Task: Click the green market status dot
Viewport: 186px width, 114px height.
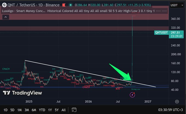Action: (x=71, y=5)
